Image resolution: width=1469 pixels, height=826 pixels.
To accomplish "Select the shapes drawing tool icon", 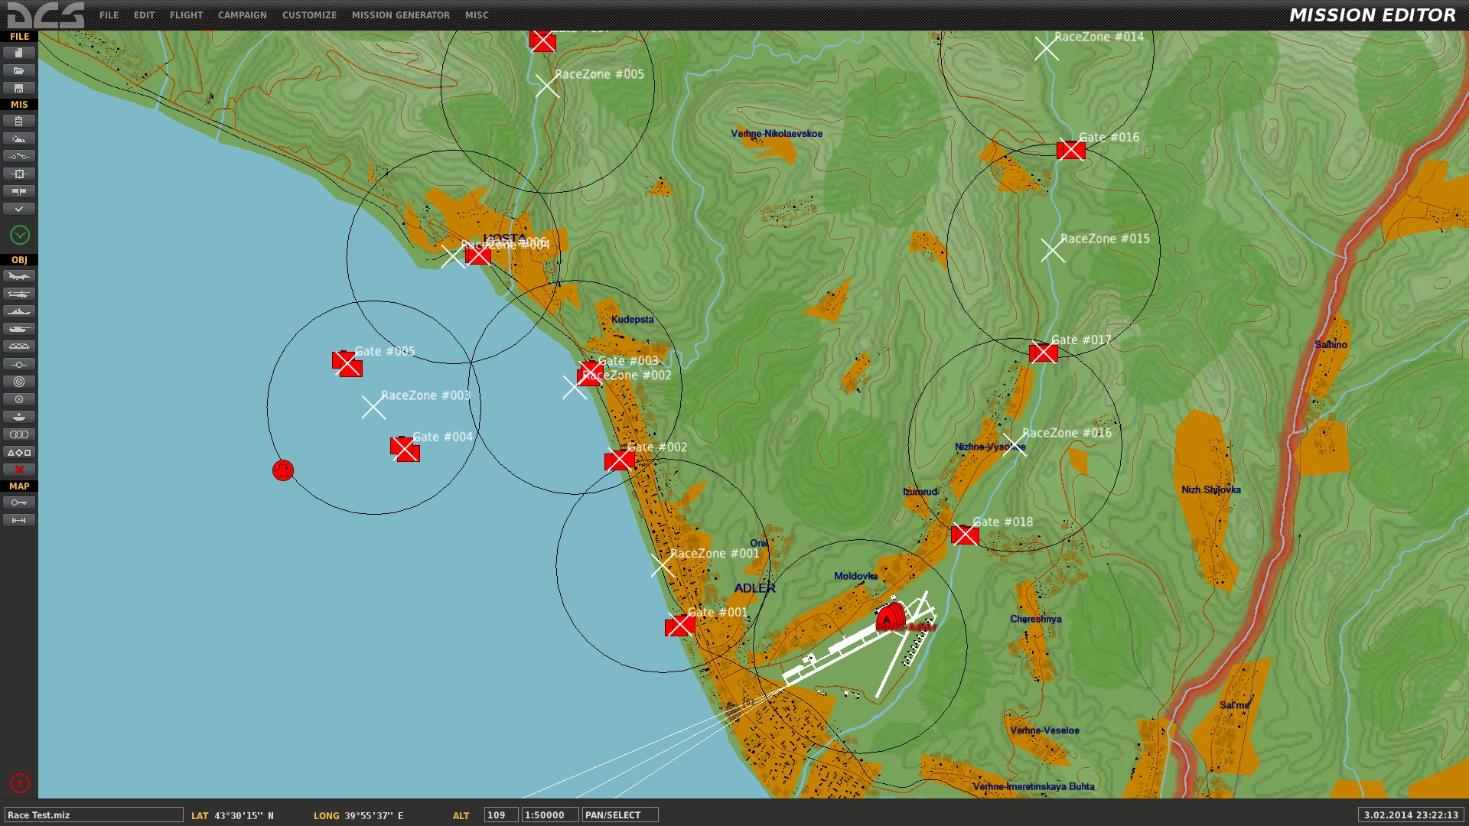I will (x=19, y=452).
